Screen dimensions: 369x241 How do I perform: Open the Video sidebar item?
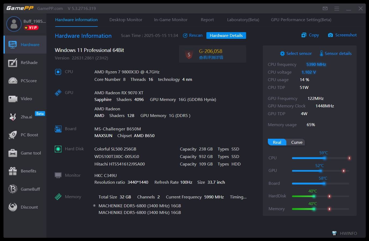pyautogui.click(x=25, y=99)
